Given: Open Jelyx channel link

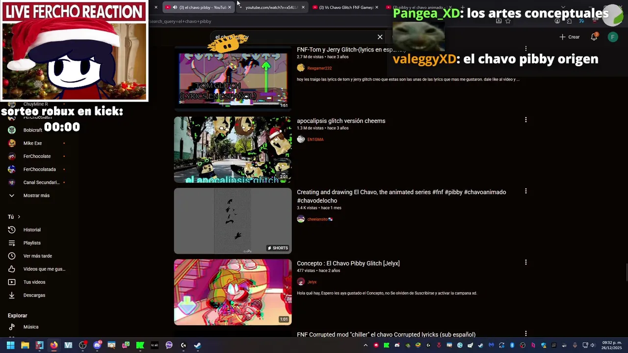Looking at the screenshot, I should (312, 282).
